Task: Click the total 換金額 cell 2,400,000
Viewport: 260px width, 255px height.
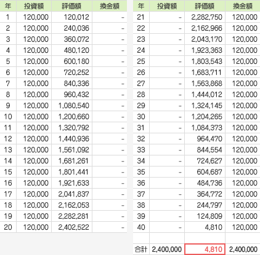Action: [x=243, y=249]
